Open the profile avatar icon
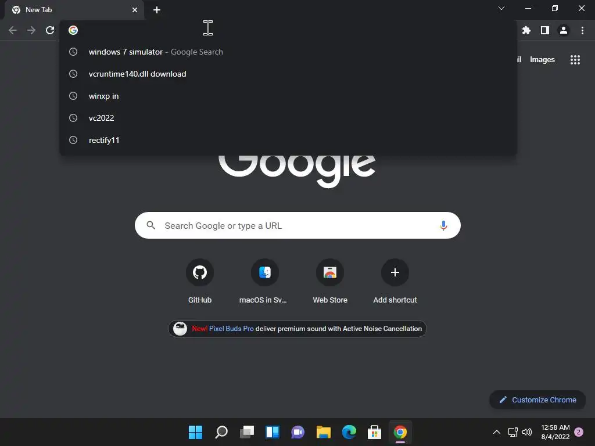Screen dimensions: 595x446 click(564, 30)
